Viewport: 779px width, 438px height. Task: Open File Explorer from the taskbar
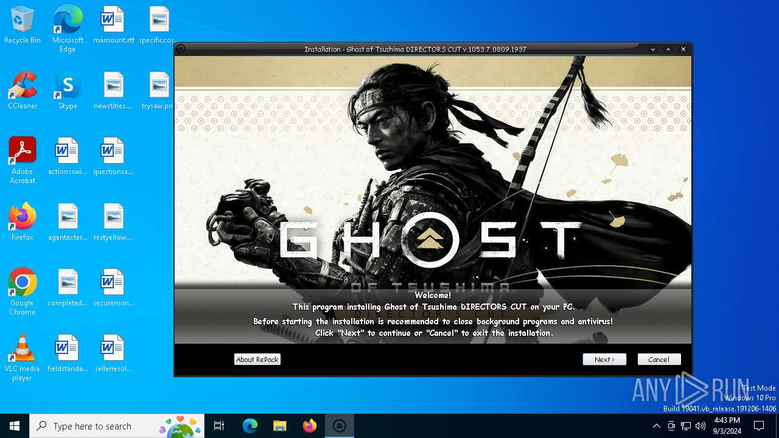(279, 426)
